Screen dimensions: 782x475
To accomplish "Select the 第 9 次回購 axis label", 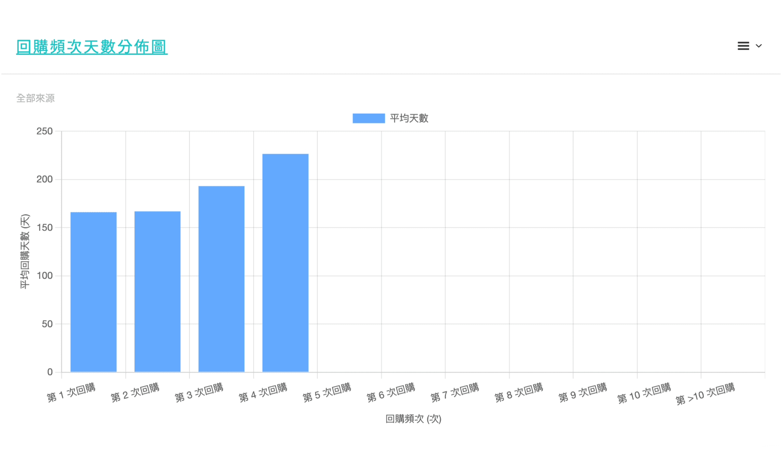I will pos(583,393).
